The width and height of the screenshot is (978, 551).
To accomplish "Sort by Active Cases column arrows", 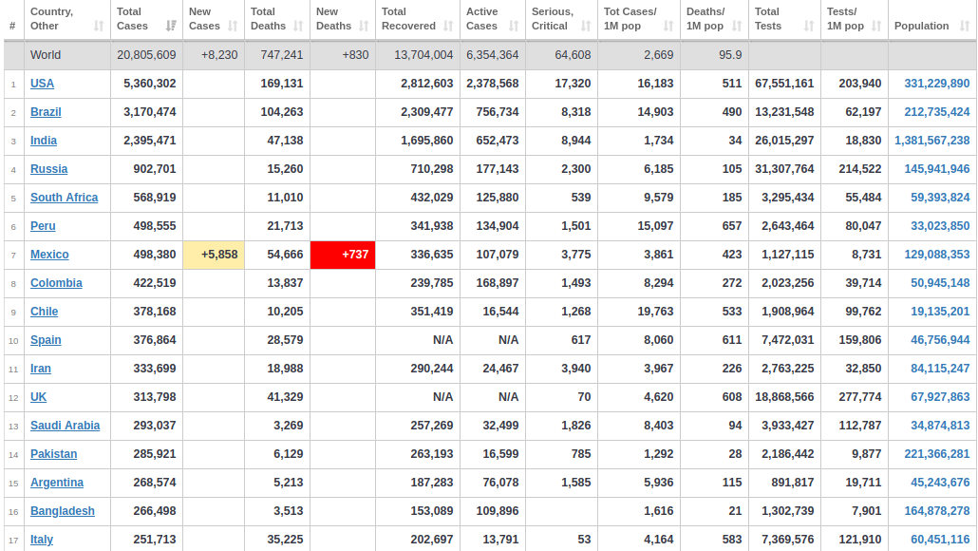I will (514, 27).
